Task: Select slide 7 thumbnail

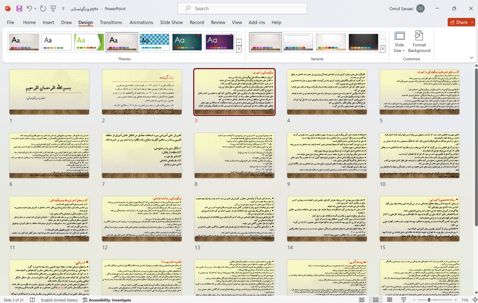Action: coord(142,155)
